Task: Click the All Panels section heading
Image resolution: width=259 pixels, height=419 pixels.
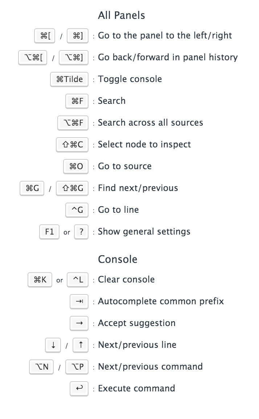Action: 122,15
